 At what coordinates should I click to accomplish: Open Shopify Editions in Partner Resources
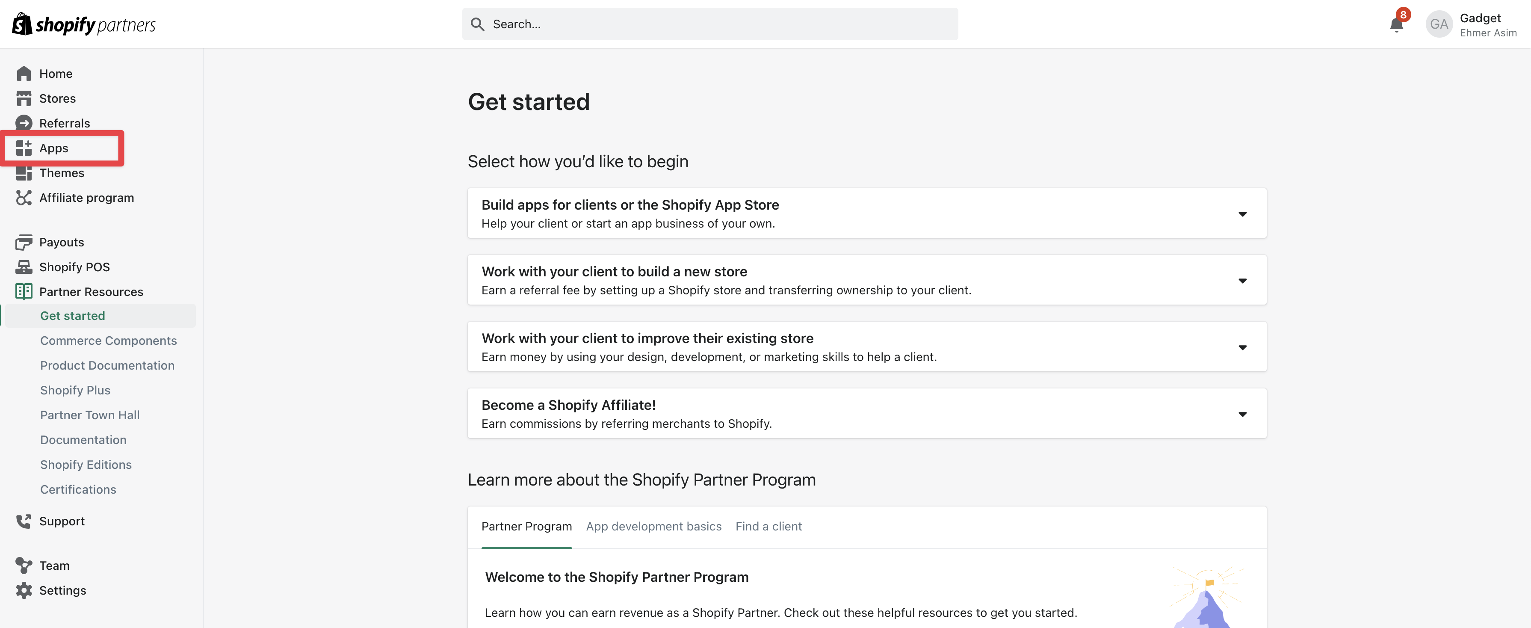point(86,465)
